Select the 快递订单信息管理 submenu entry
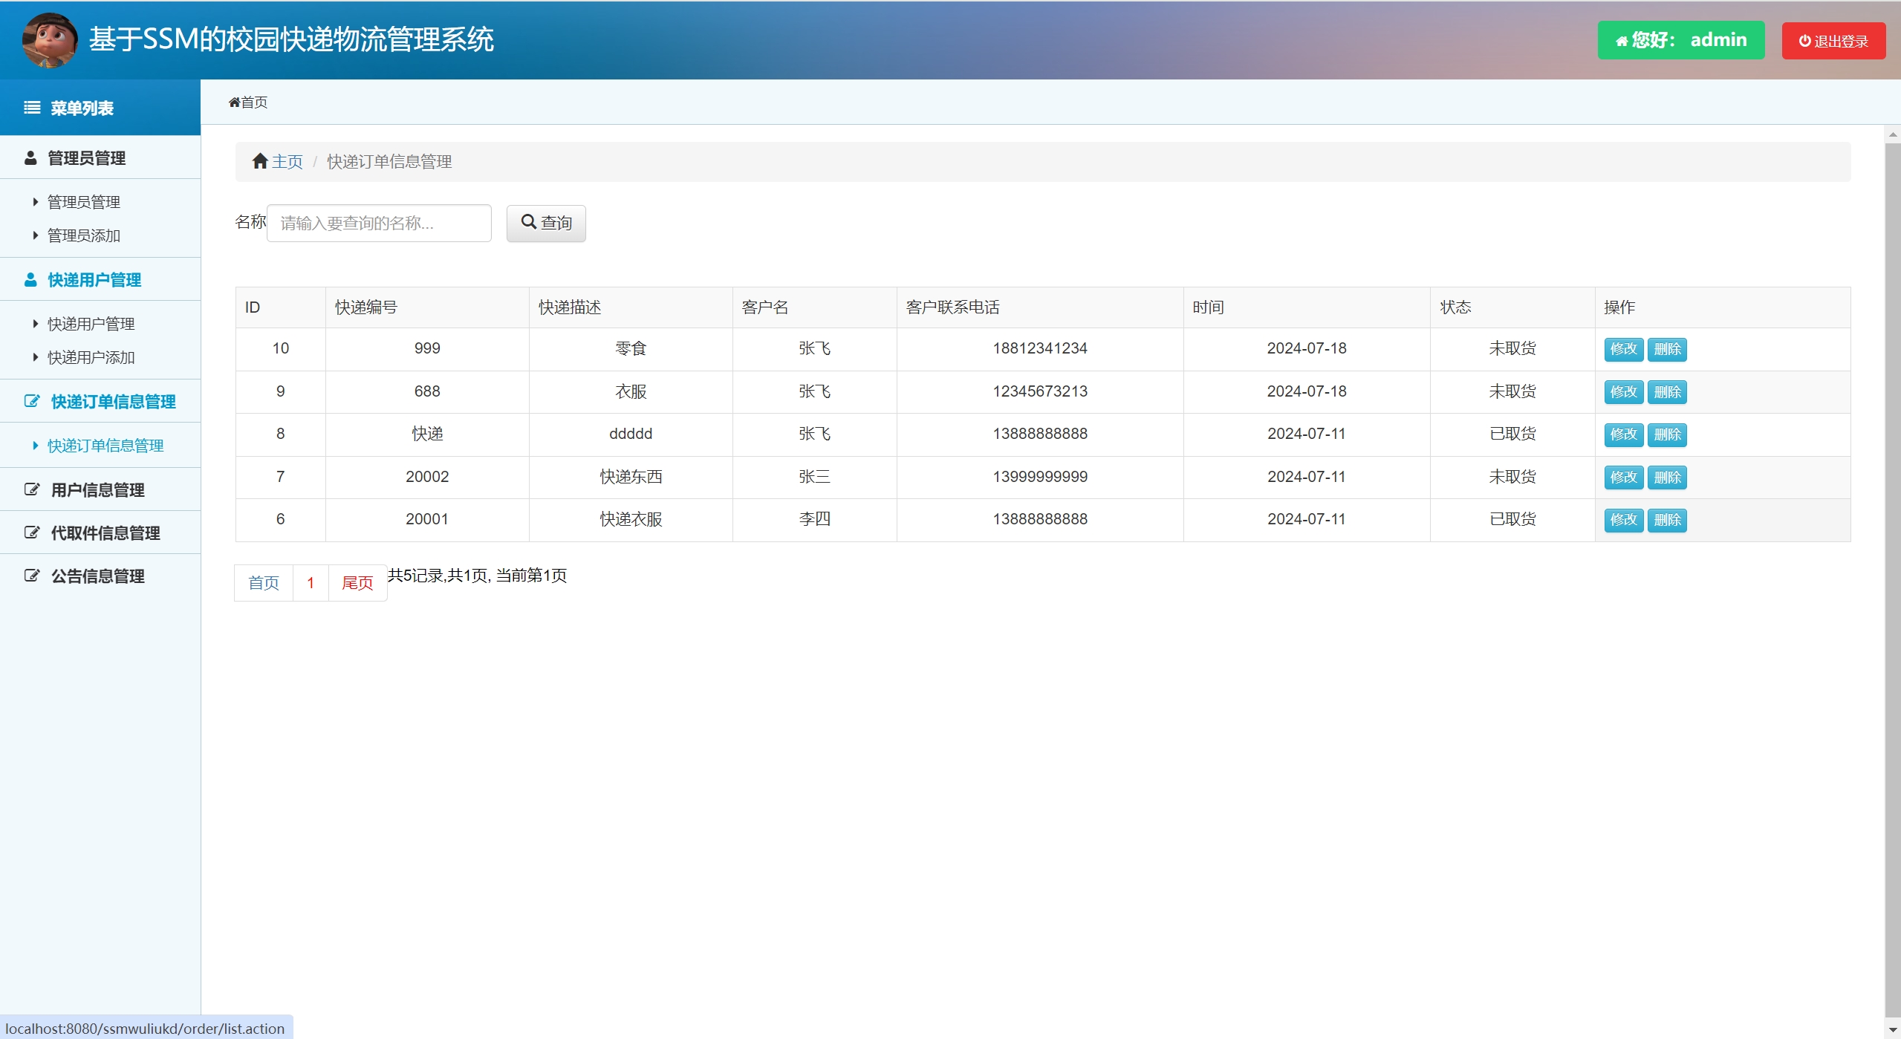1901x1039 pixels. (x=105, y=446)
